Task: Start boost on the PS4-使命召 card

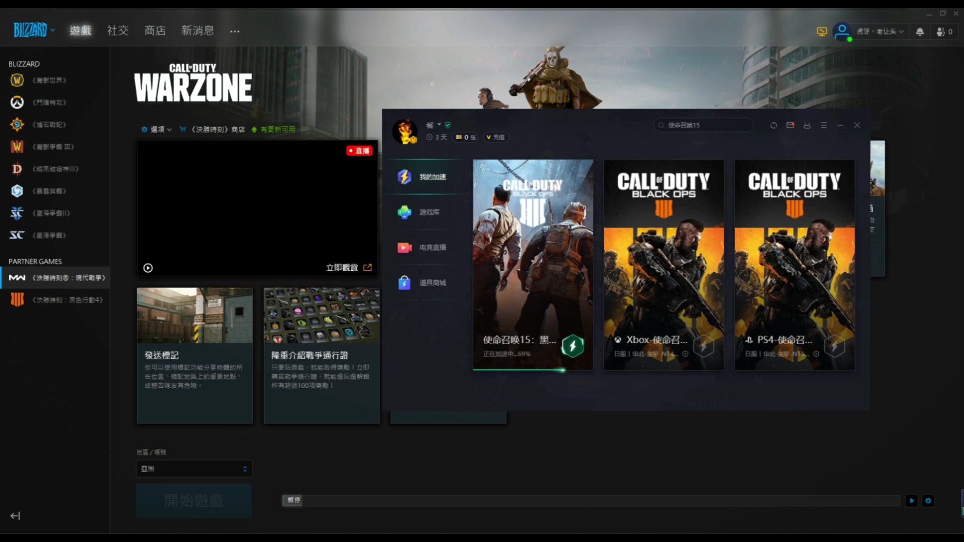Action: click(834, 346)
